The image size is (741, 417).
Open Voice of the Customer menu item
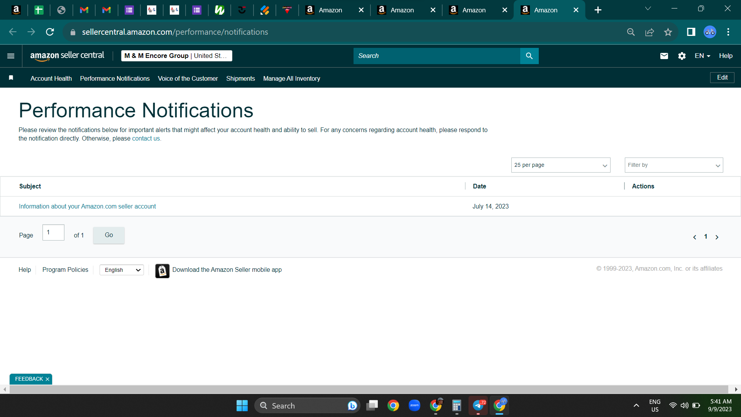tap(188, 78)
